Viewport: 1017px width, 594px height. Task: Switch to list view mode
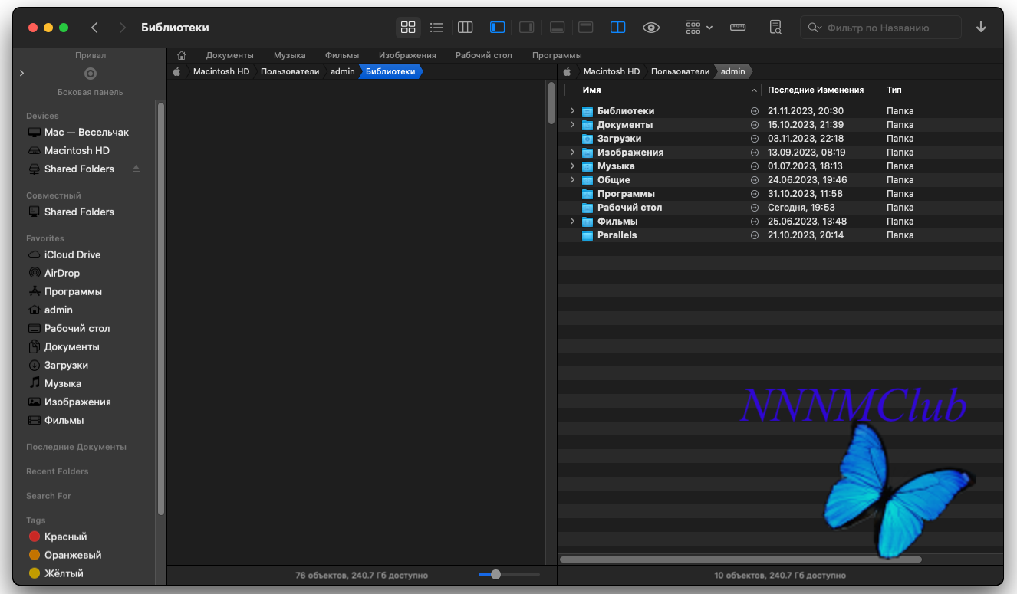(x=436, y=28)
